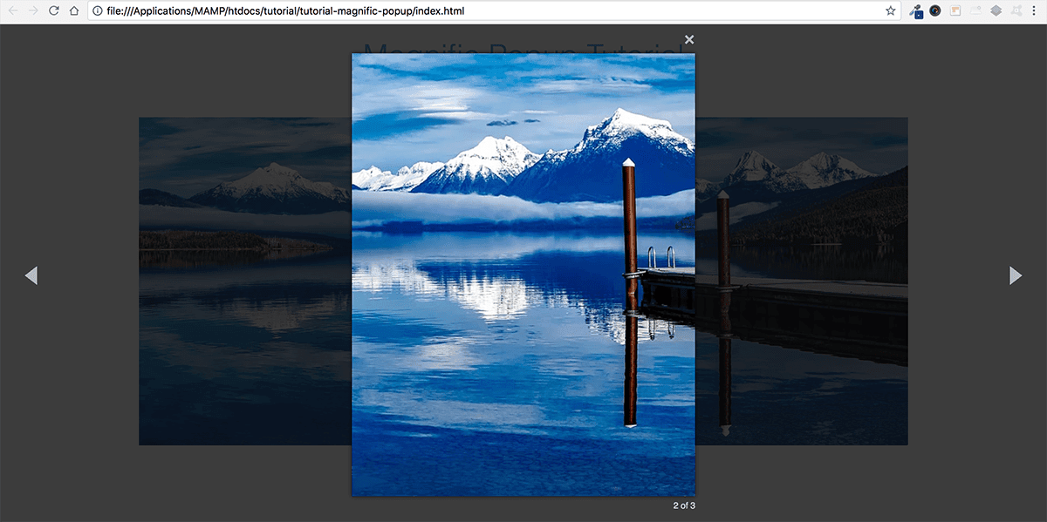This screenshot has width=1047, height=522.
Task: Click the dimmed left gallery thumbnail
Action: pos(245,281)
